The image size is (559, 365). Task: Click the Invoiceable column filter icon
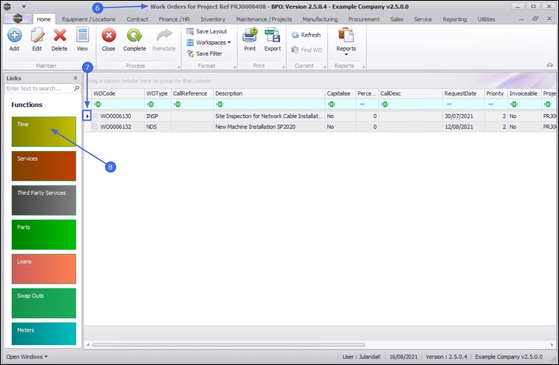514,104
